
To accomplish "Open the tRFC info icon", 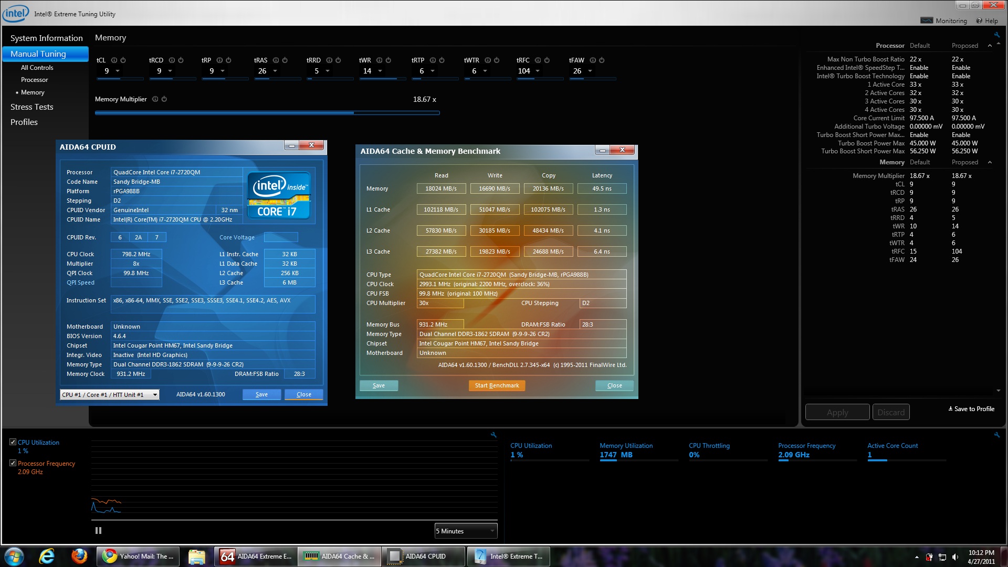I will click(x=538, y=60).
